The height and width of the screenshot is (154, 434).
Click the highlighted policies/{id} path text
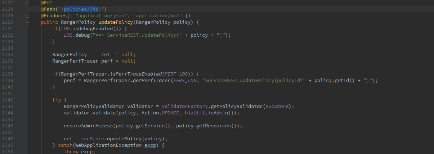[81, 9]
